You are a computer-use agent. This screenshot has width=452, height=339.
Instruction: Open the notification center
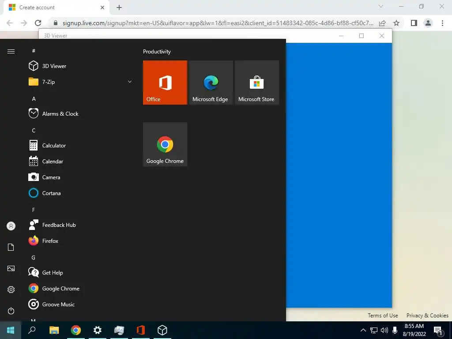[438, 331]
